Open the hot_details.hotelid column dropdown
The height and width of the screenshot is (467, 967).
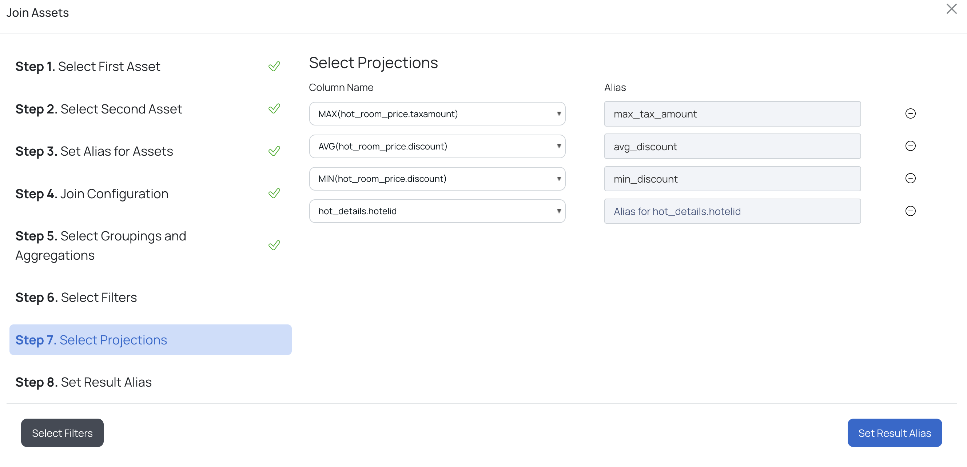coord(437,211)
